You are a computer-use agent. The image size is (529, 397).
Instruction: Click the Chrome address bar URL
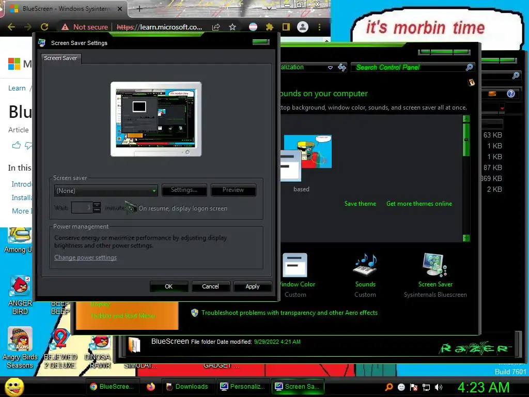pyautogui.click(x=159, y=27)
